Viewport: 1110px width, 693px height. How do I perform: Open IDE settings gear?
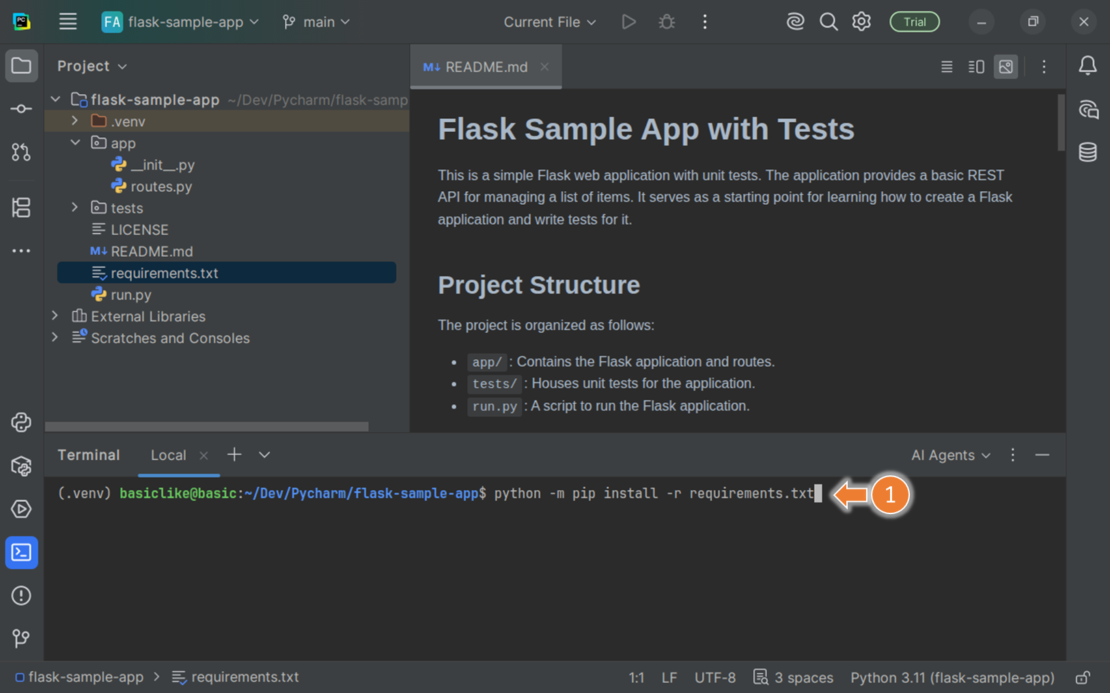pos(861,22)
